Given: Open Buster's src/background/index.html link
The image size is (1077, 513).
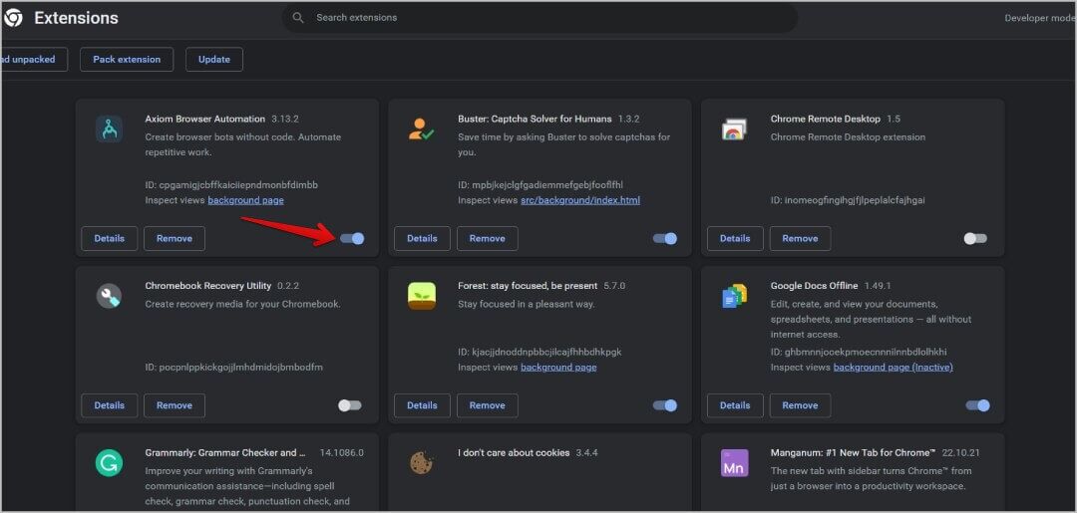Looking at the screenshot, I should coord(580,200).
